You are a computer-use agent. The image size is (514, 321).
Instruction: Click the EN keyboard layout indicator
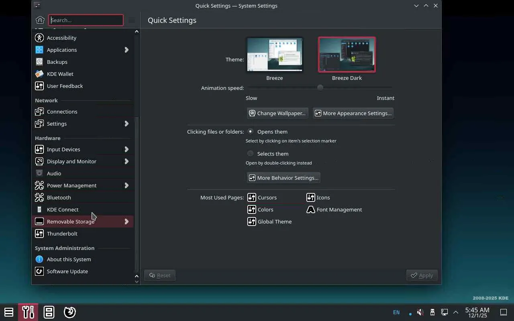pos(396,312)
